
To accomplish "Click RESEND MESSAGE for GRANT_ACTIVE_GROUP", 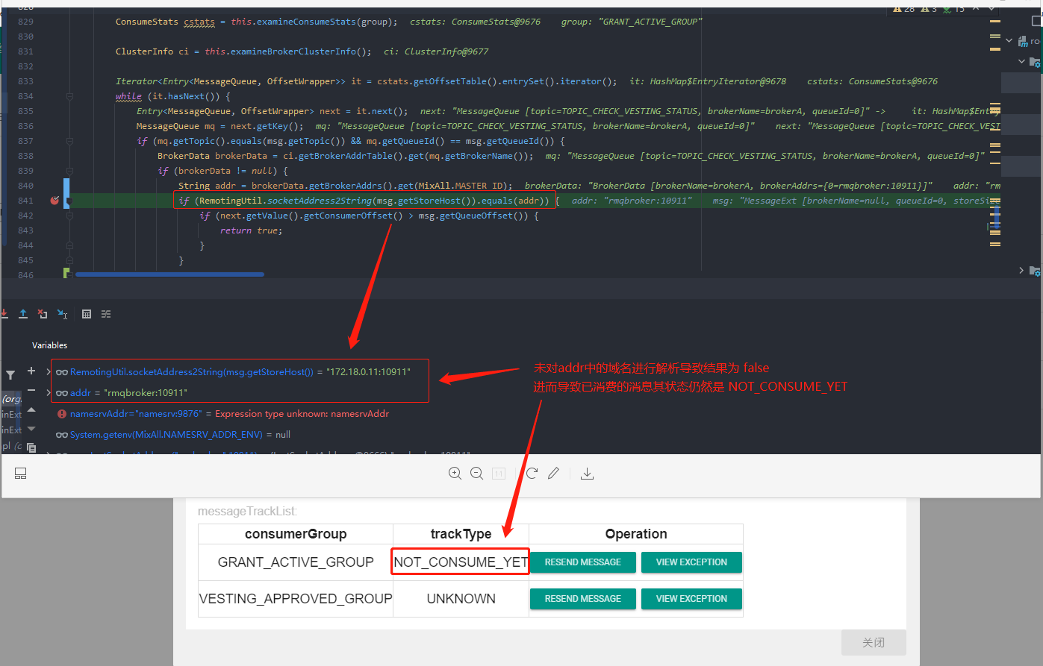I will point(582,562).
